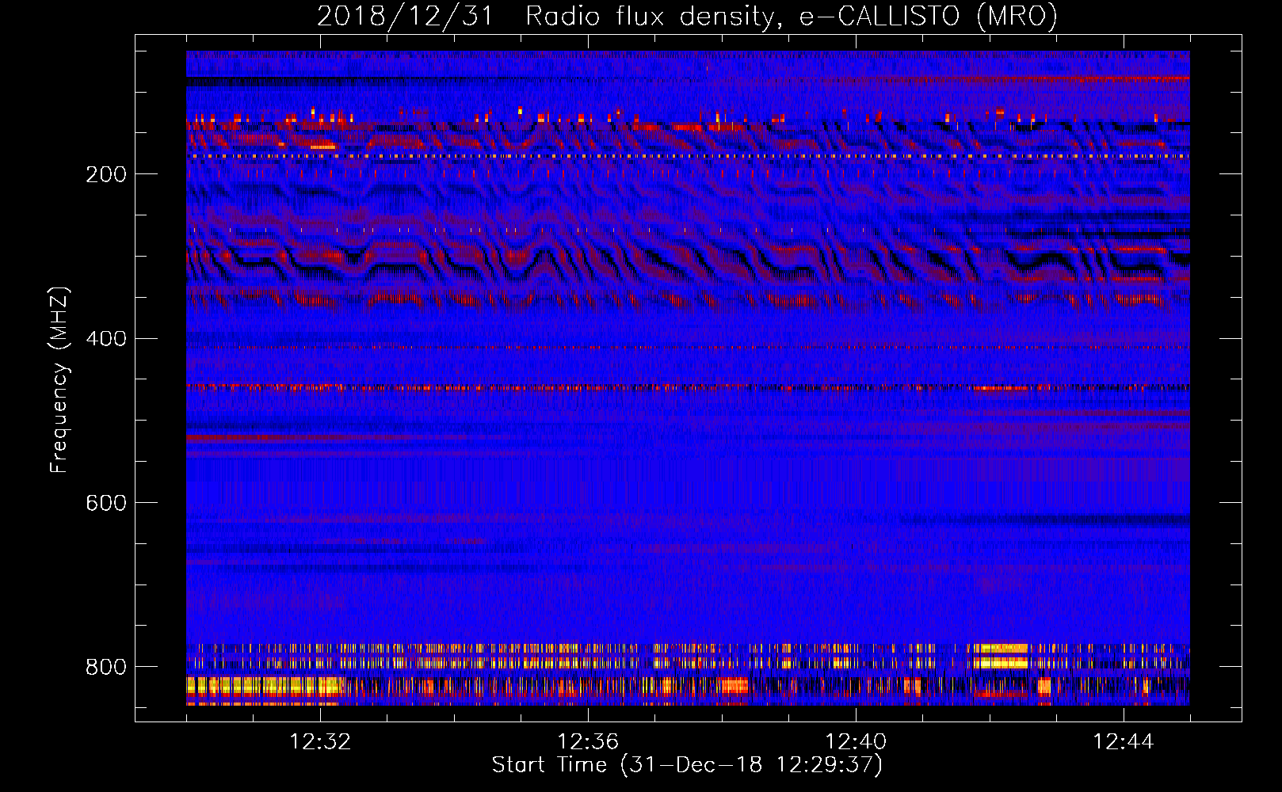Screen dimensions: 1282x792
Task: Click the date '2018/12/31' in the title
Action: 405,17
